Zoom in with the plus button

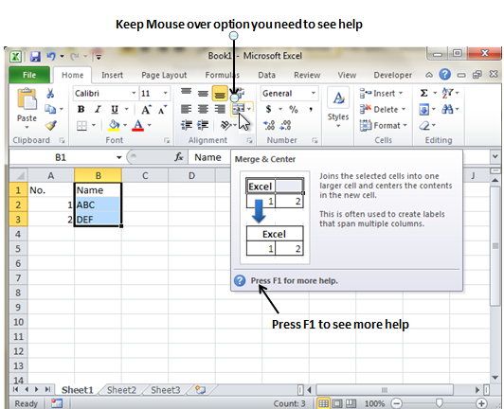tap(481, 403)
